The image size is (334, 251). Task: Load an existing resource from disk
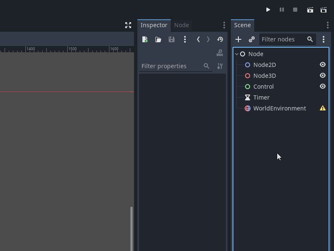[158, 39]
